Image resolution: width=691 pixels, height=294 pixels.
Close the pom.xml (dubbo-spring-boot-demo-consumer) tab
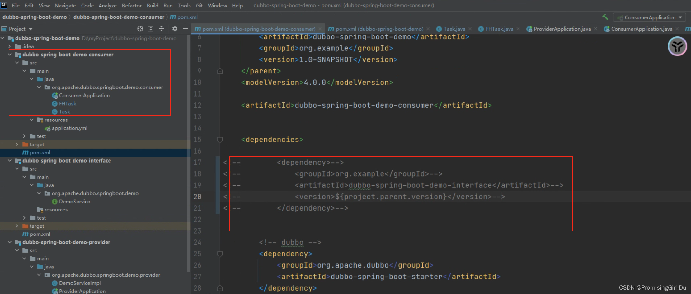(320, 29)
